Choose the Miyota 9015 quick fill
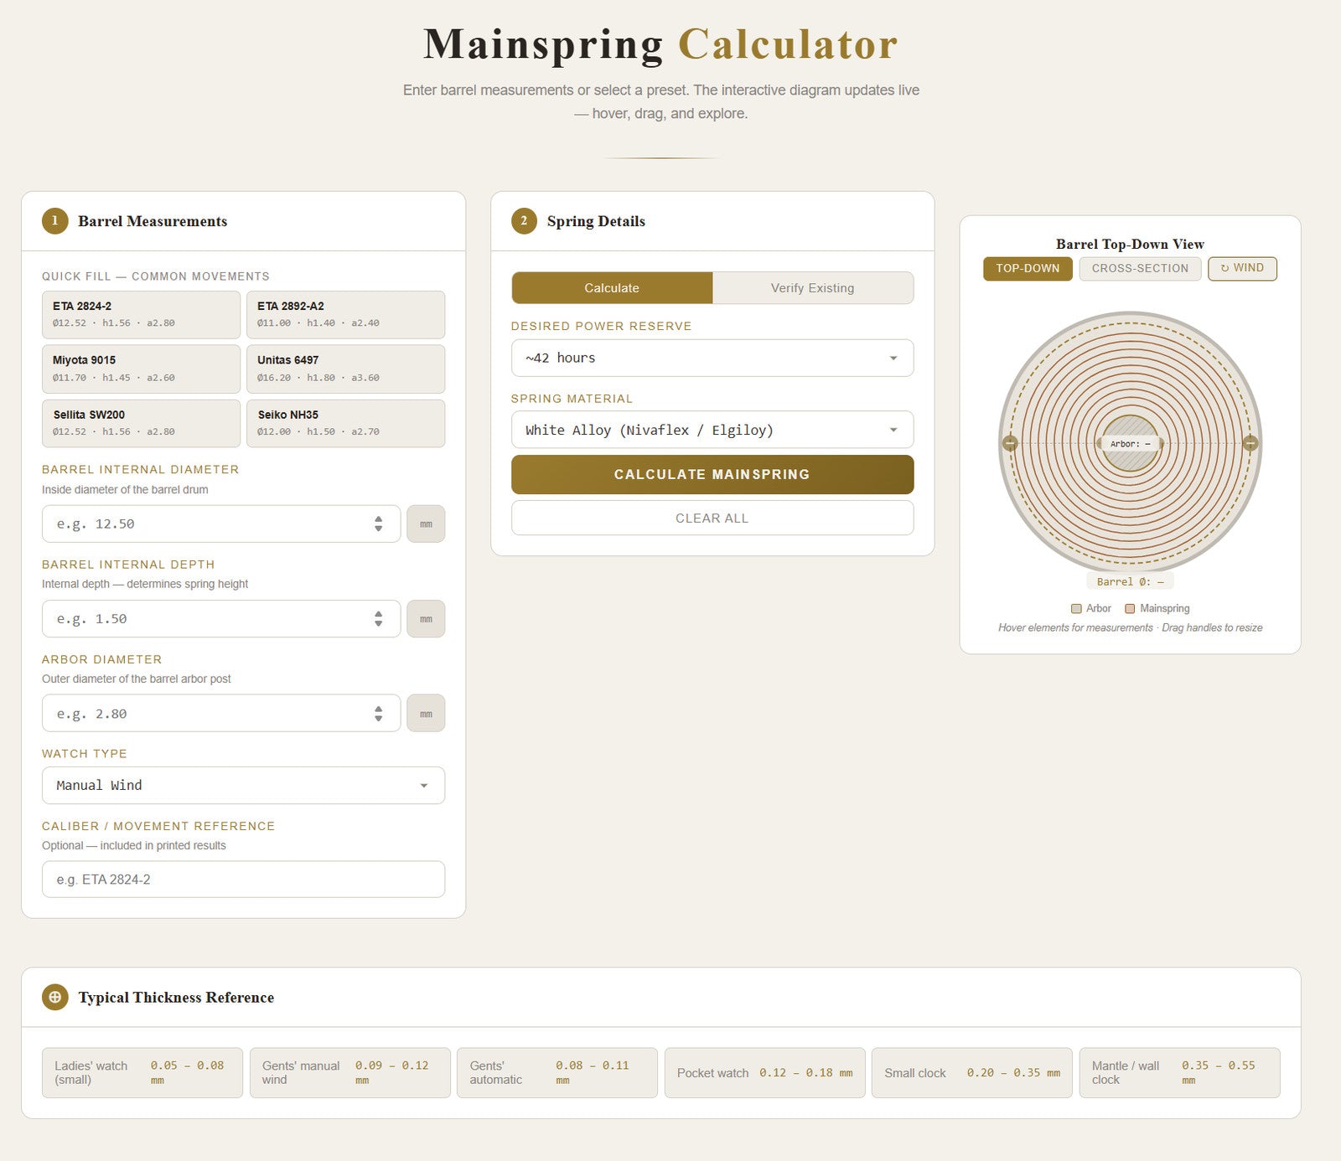Image resolution: width=1341 pixels, height=1161 pixels. click(141, 369)
